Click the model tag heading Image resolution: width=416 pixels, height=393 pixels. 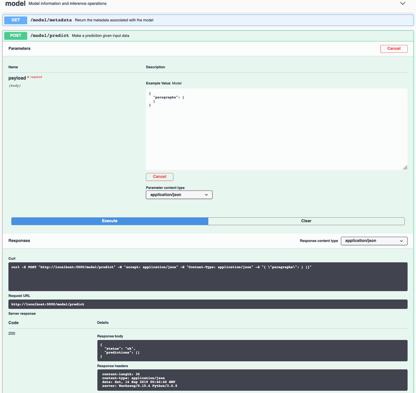pos(15,4)
